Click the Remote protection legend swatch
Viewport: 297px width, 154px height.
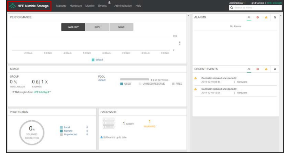(61, 131)
